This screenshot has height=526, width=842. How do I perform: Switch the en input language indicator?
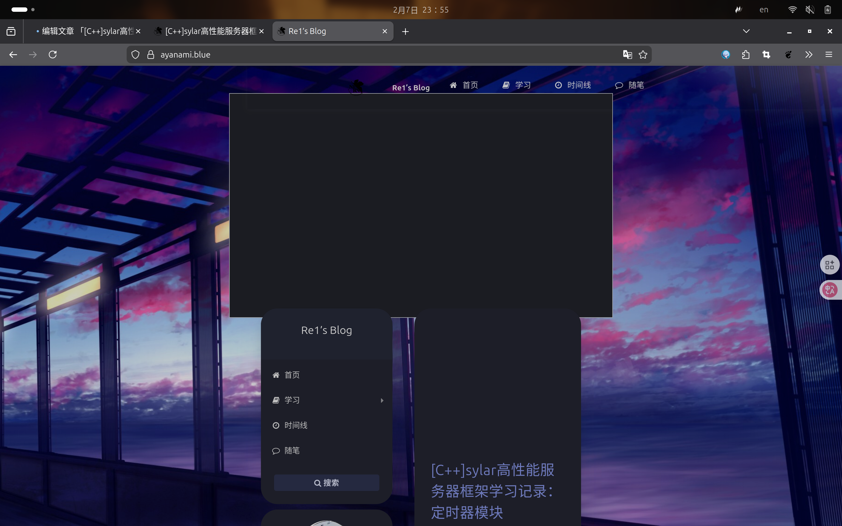pyautogui.click(x=764, y=10)
